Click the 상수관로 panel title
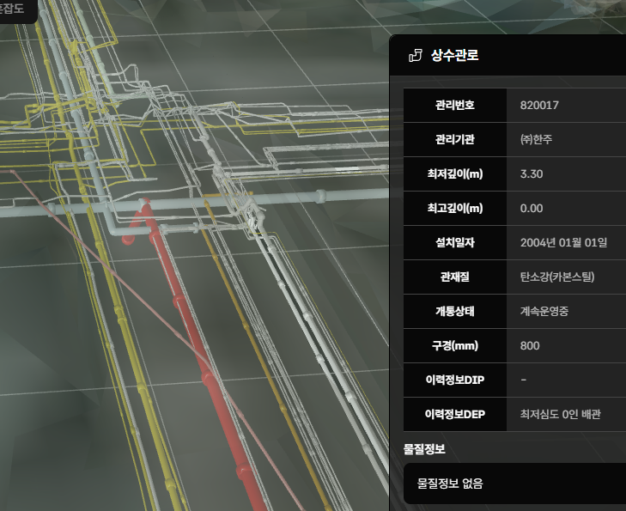626x511 pixels. coord(455,55)
